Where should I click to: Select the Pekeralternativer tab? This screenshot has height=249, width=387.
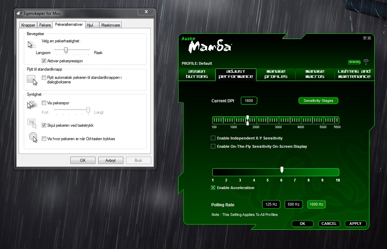(x=69, y=24)
